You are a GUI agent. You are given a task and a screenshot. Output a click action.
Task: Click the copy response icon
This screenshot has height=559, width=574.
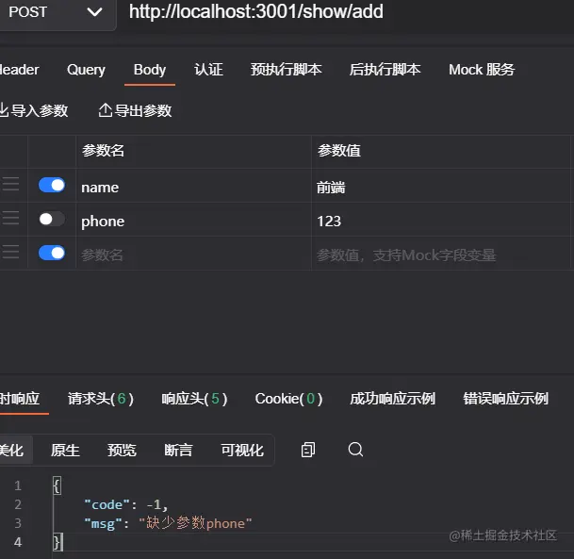point(308,450)
